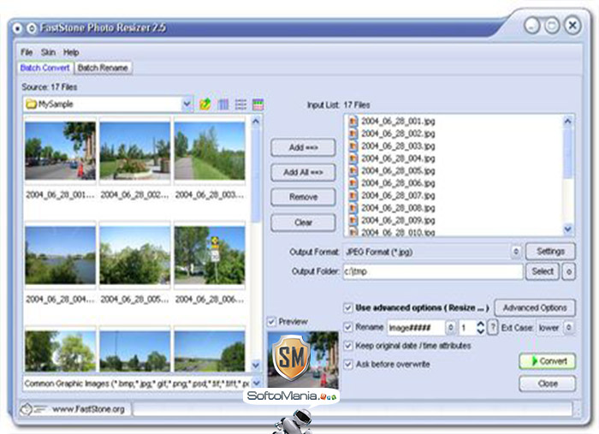
Task: Click thumbnail scrollbar up arrow
Action: (x=256, y=121)
